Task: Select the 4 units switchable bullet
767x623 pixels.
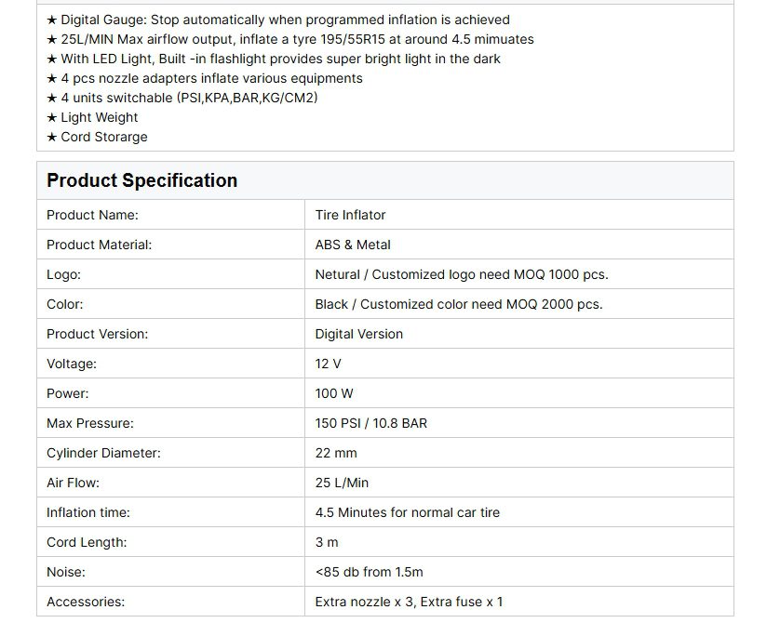Action: pos(188,98)
